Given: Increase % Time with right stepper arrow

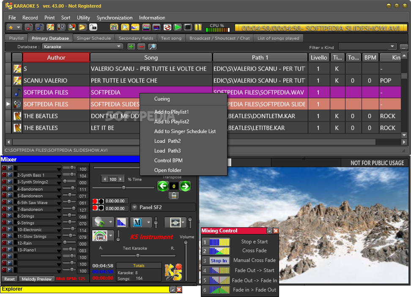Looking at the screenshot, I should (121, 179).
